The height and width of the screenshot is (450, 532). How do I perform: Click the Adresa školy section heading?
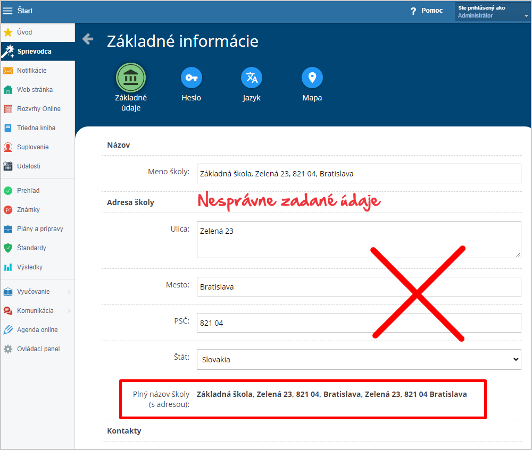pyautogui.click(x=131, y=202)
